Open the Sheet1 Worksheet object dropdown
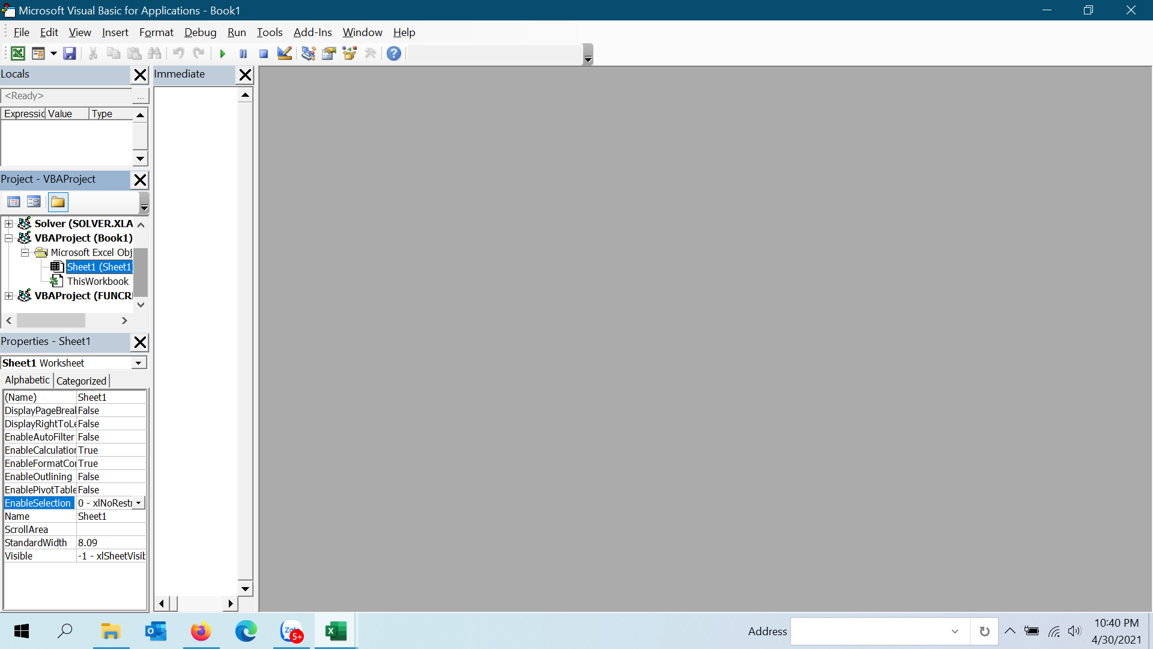The image size is (1153, 649). coord(139,363)
